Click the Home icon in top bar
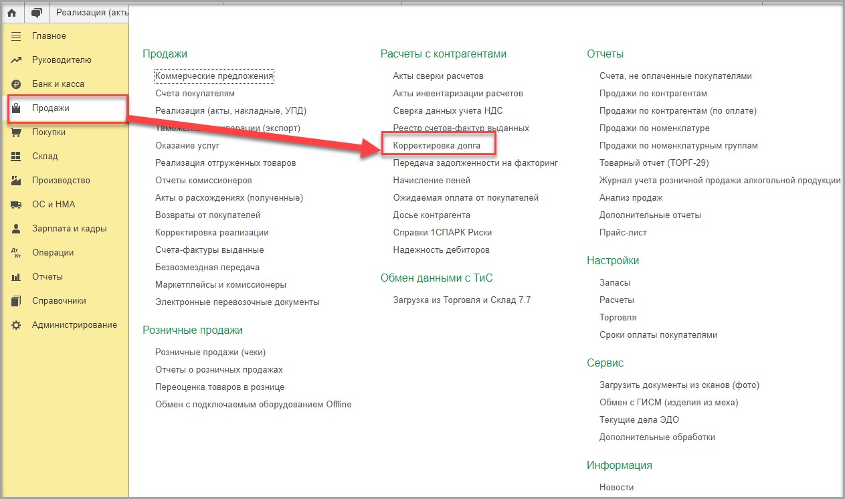 [x=11, y=13]
